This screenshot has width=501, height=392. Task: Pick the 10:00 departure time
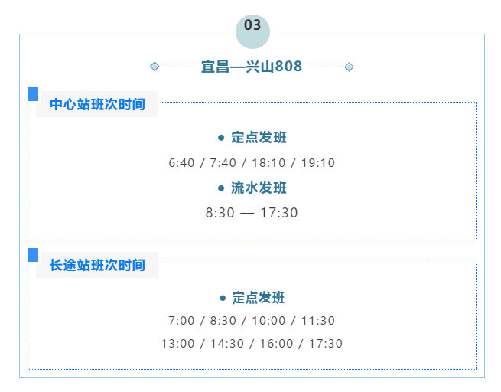[x=268, y=321]
